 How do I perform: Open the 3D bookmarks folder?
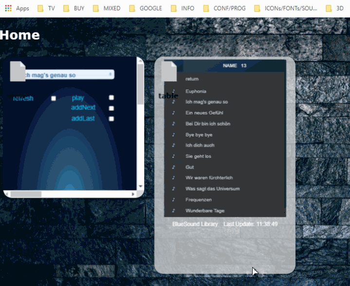point(334,8)
